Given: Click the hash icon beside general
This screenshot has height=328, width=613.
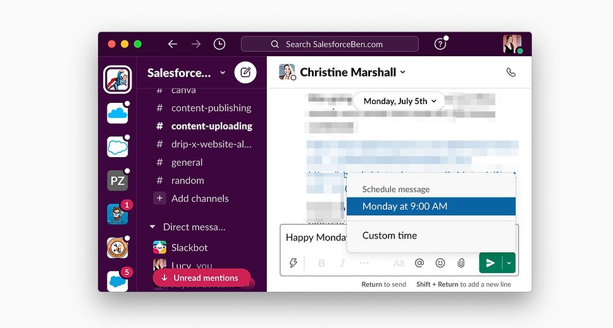Looking at the screenshot, I should (159, 162).
